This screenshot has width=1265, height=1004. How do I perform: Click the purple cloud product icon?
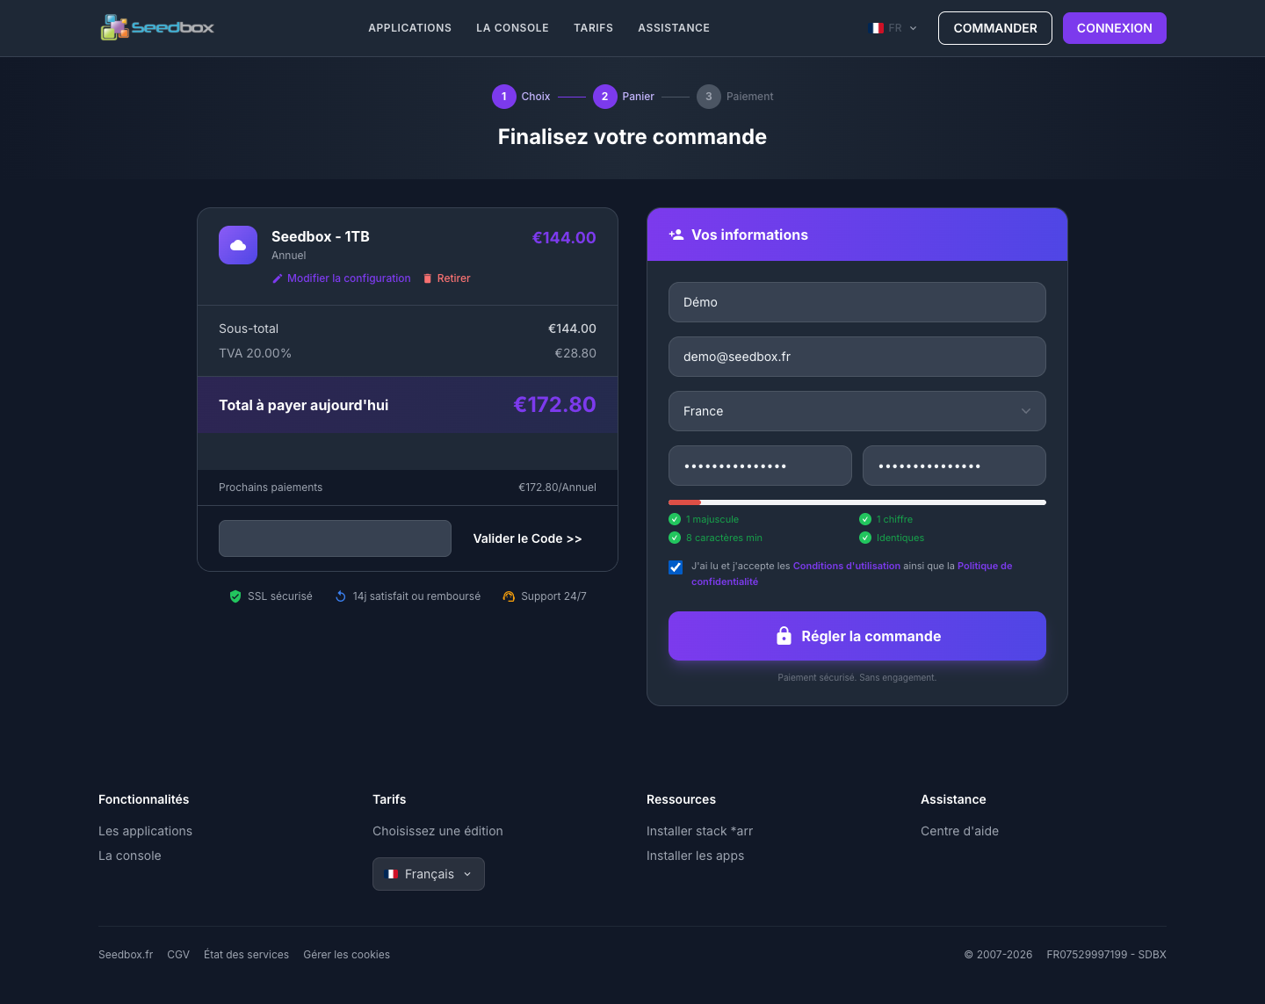coord(238,245)
